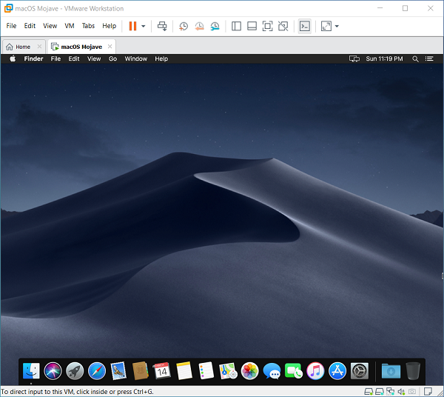Launch Safari browser

pyautogui.click(x=97, y=370)
